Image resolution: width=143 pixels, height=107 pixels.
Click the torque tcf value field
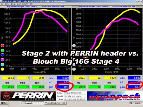point(63,82)
